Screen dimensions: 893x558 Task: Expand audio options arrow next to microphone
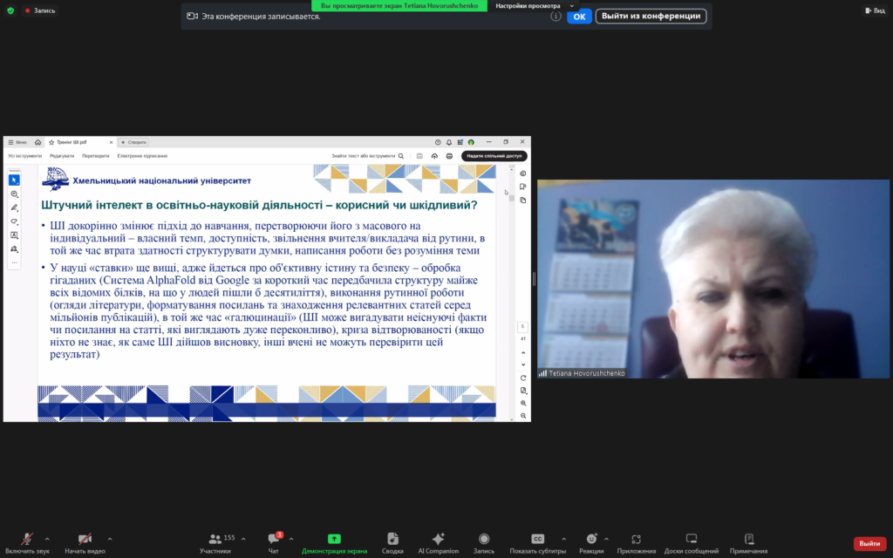coord(47,539)
